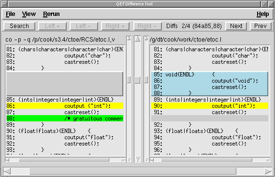Click the Diffs 2/4 (84a85,88) status text
Viewport: 275px width, 177px height.
(x=194, y=26)
